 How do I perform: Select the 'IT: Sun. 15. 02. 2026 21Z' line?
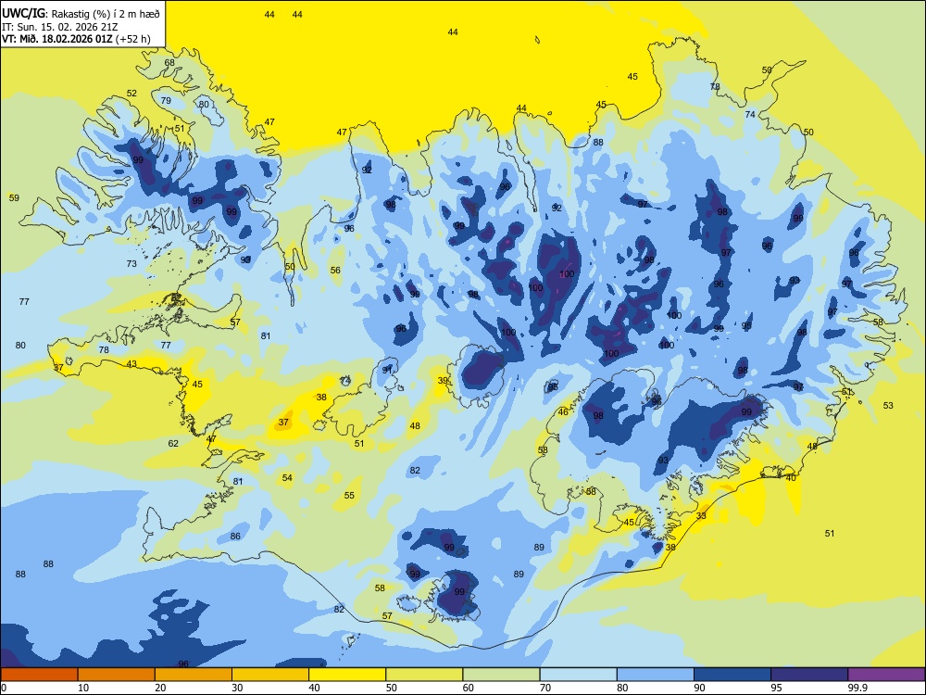point(59,27)
